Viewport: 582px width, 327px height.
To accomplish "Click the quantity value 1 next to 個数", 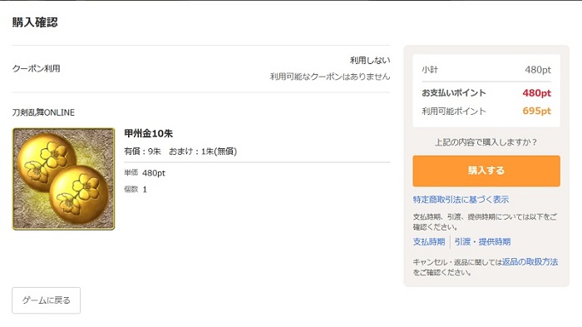I will pyautogui.click(x=145, y=190).
